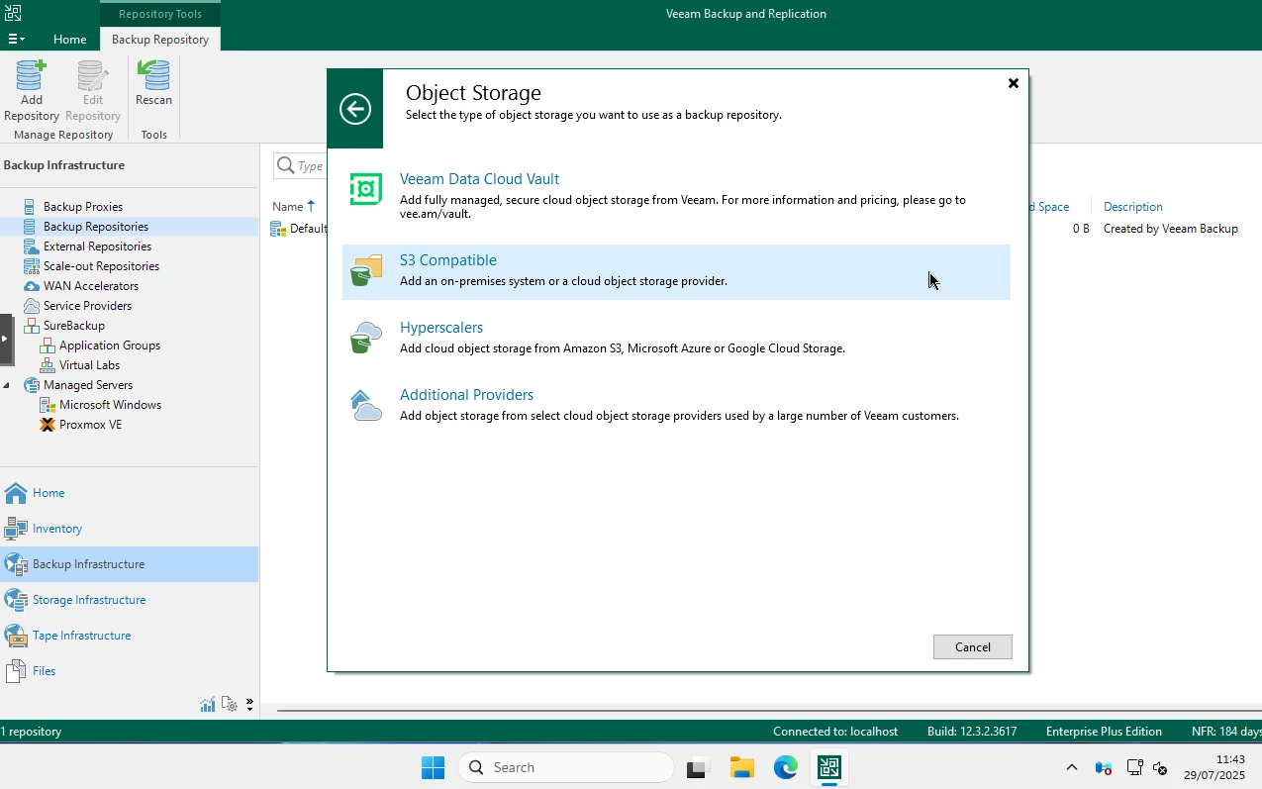This screenshot has width=1262, height=789.
Task: Click the Tape Infrastructure view icon
Action: (16, 636)
